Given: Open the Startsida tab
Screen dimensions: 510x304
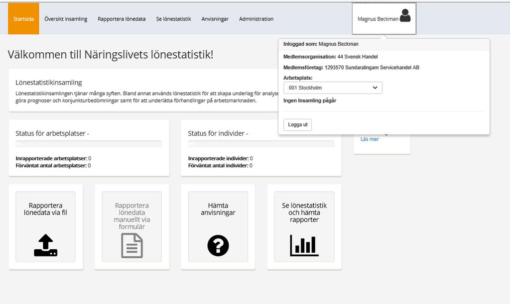Looking at the screenshot, I should [x=23, y=19].
